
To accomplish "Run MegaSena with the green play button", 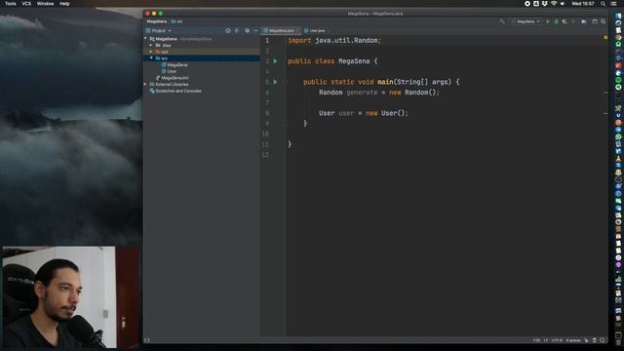I will coord(548,21).
